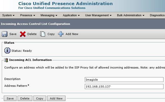This screenshot has width=165, height=102.
Task: Click the red X Delete icon
Action: [x=23, y=34]
